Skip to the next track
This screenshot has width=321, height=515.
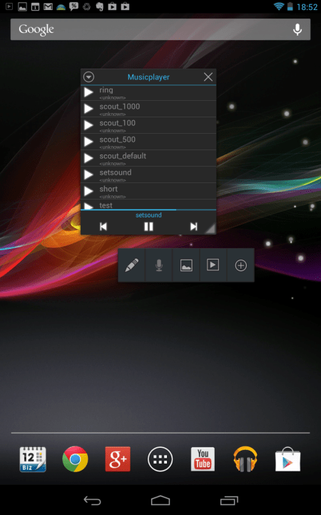pos(193,227)
